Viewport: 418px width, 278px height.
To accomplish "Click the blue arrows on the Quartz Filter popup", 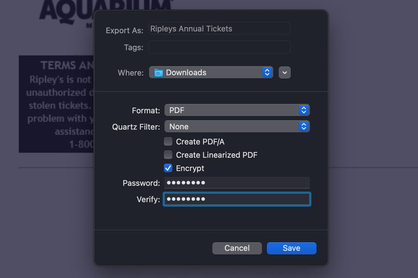I will click(x=304, y=127).
